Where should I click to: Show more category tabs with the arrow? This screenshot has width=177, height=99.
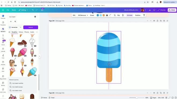(37, 32)
